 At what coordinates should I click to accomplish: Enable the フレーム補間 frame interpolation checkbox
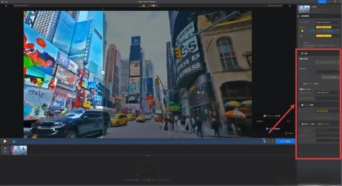click(299, 105)
